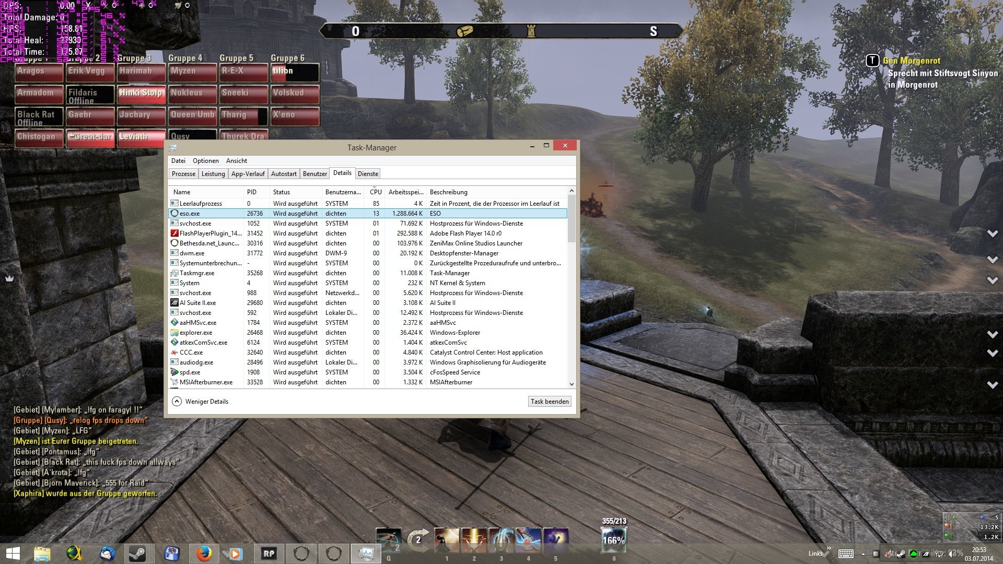Click the touch keyboard tray icon
1003x564 pixels.
tap(846, 554)
